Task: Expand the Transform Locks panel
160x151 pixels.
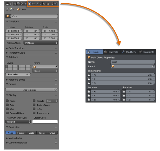Action: [x=7, y=53]
